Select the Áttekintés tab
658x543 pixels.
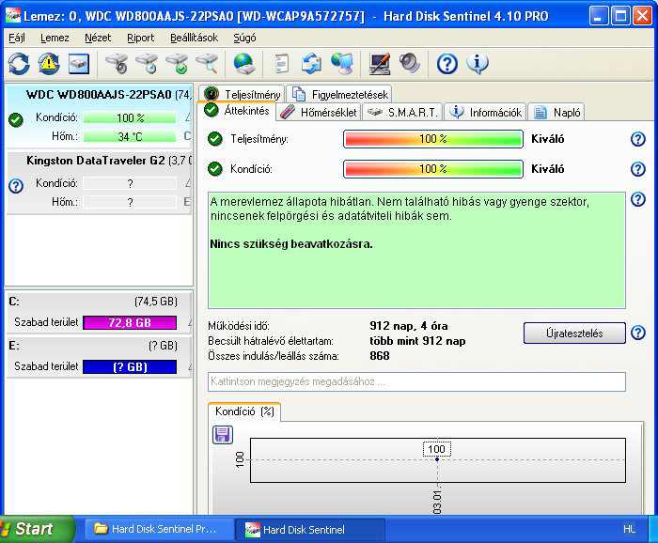[x=237, y=111]
